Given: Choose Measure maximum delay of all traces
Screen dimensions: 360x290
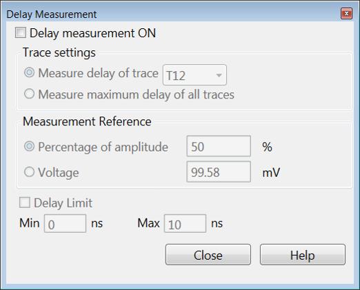Looking at the screenshot, I should 30,94.
